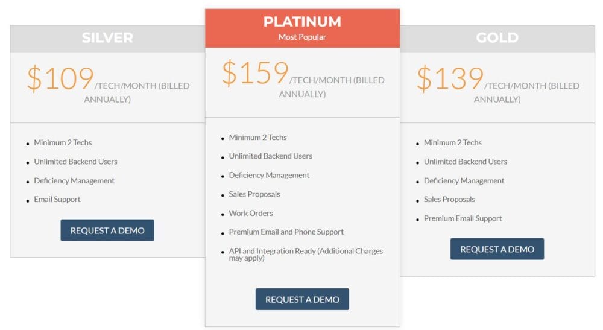
Task: Click Sales Proposals in the Platinum list
Action: click(x=254, y=194)
